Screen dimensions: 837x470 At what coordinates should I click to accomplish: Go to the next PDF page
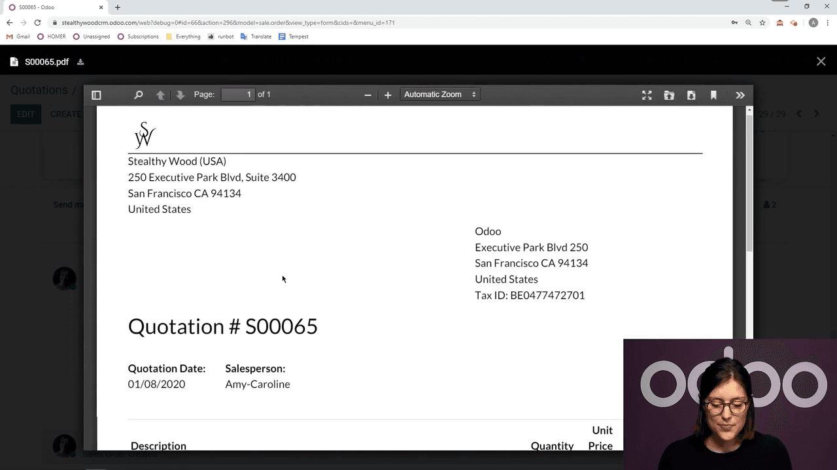pos(180,95)
